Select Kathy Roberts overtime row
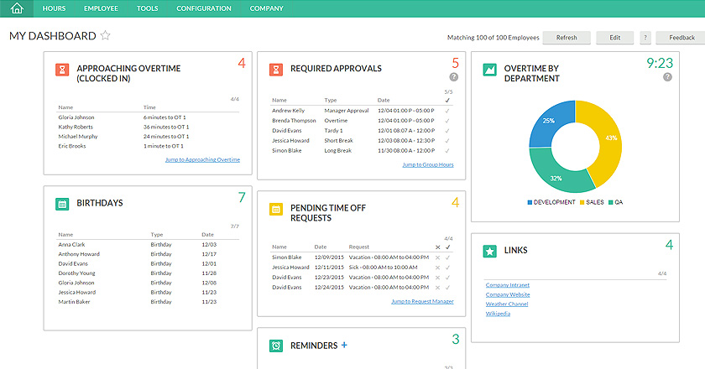This screenshot has height=369, width=705. (148, 127)
